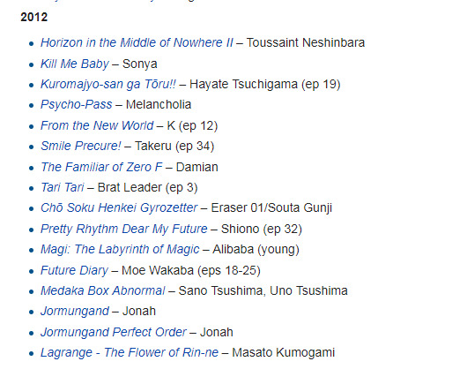The width and height of the screenshot is (467, 369).
Task: Open Horizon in the Middle of Nowhere II link
Action: point(137,42)
